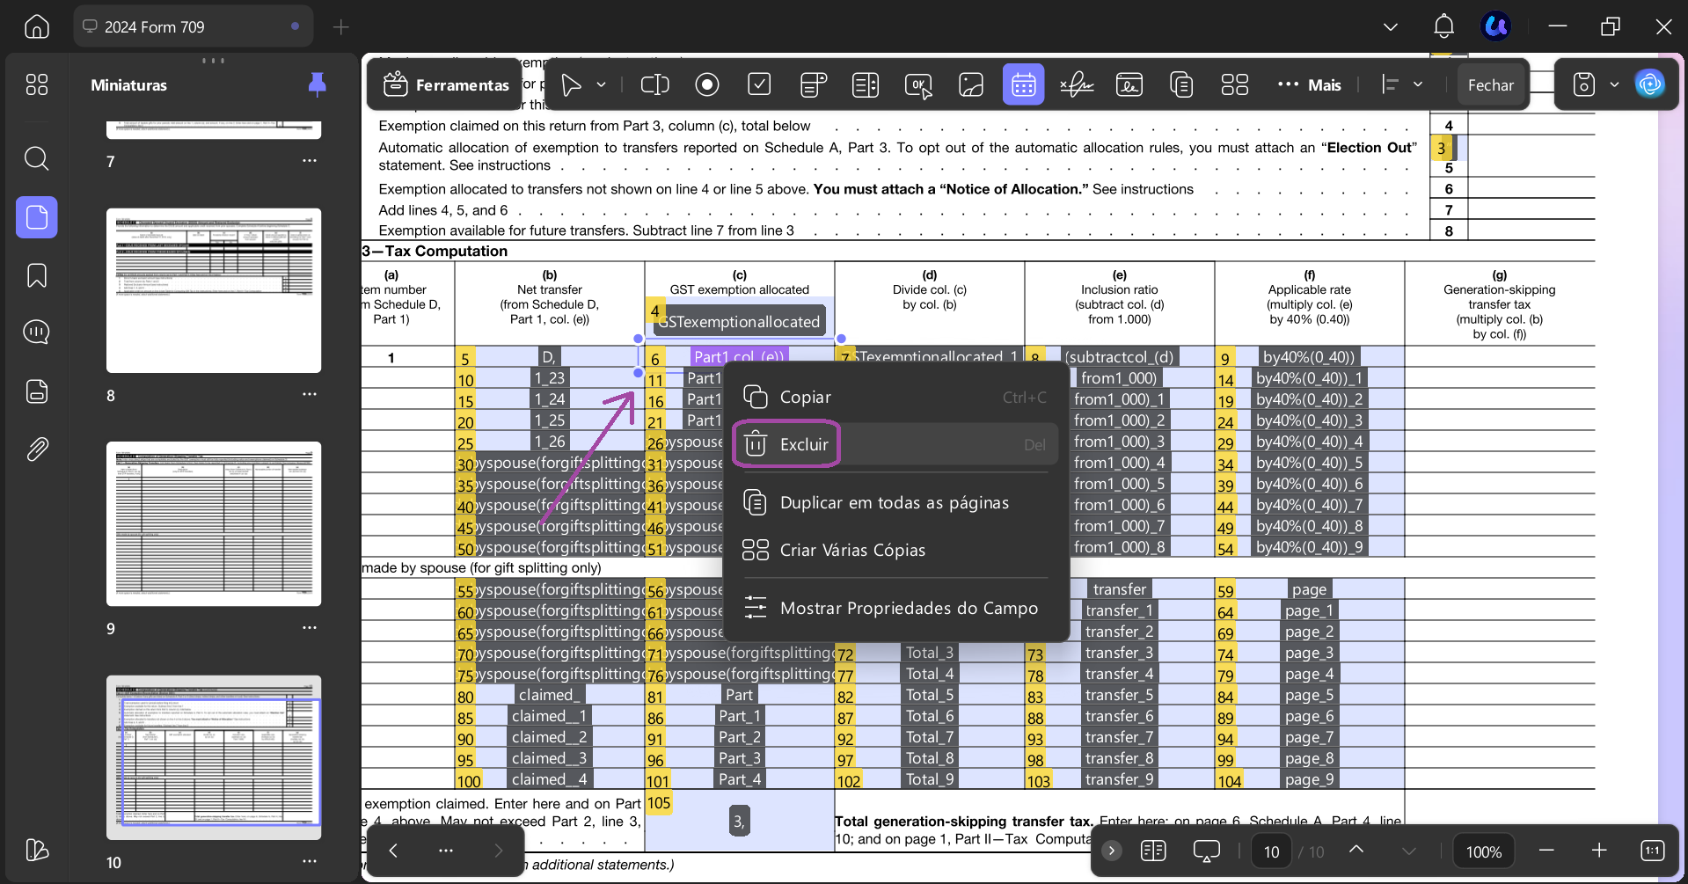Toggle the pin on Miniaturas panel
The image size is (1688, 884).
click(x=317, y=84)
